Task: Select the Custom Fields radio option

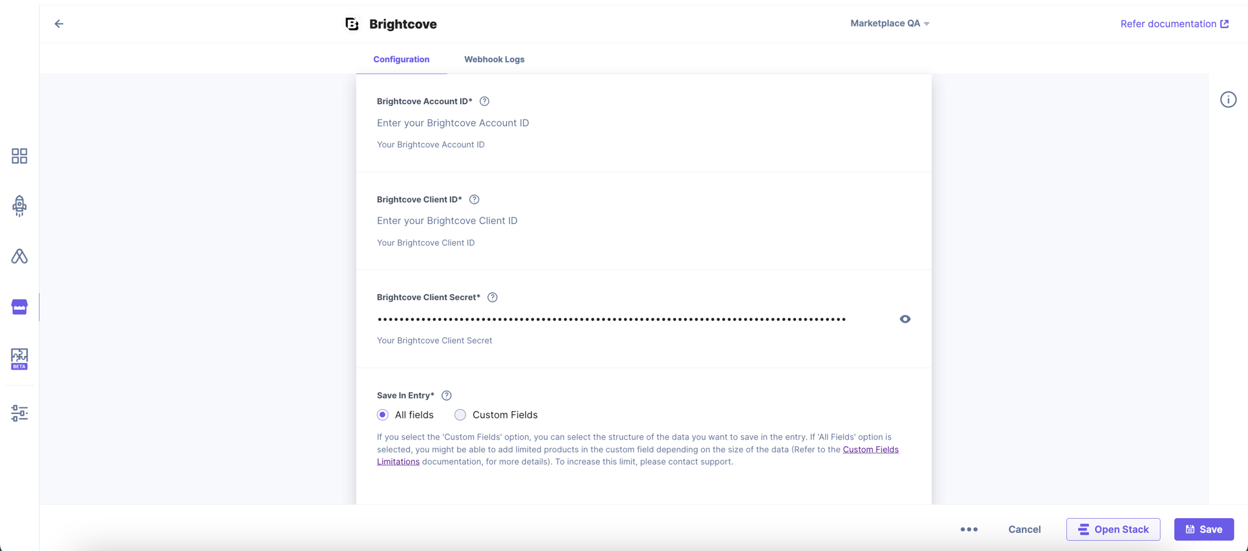Action: click(460, 415)
